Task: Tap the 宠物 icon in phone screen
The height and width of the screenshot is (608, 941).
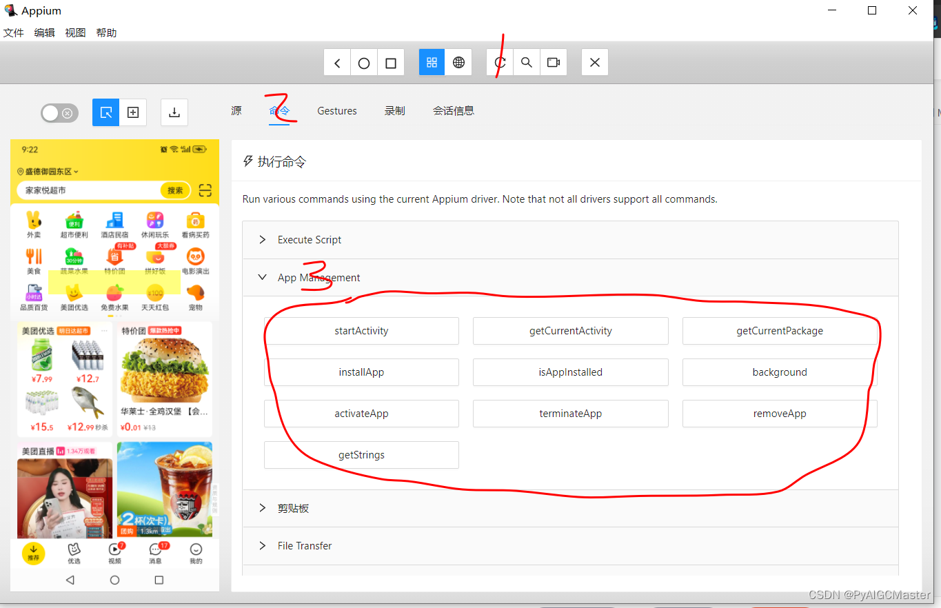Action: click(x=196, y=298)
